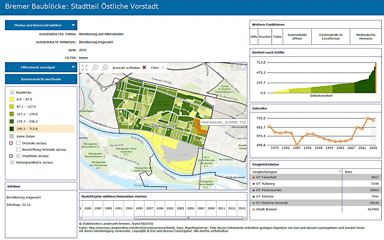Image resolution: width=384 pixels, height=240 pixels.
Task: Select 'Methodische Hinweise' in Weitere Funktionen
Action: pyautogui.click(x=366, y=37)
